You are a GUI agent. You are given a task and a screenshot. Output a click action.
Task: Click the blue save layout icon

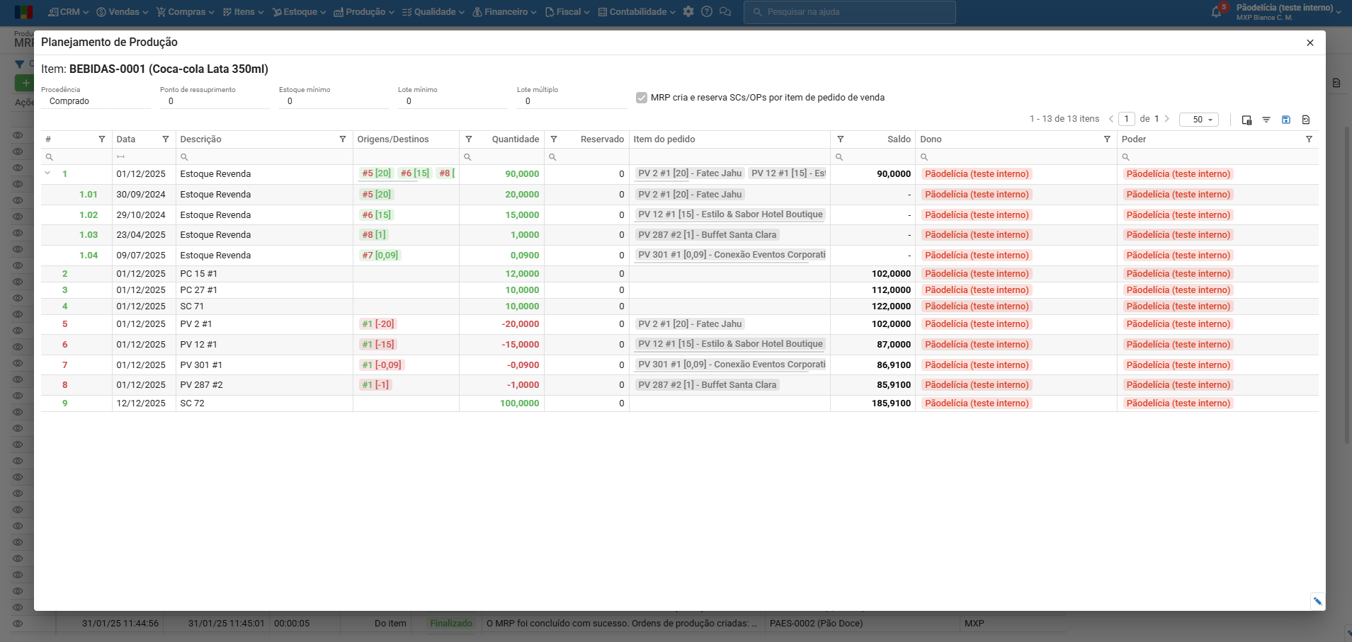1286,120
